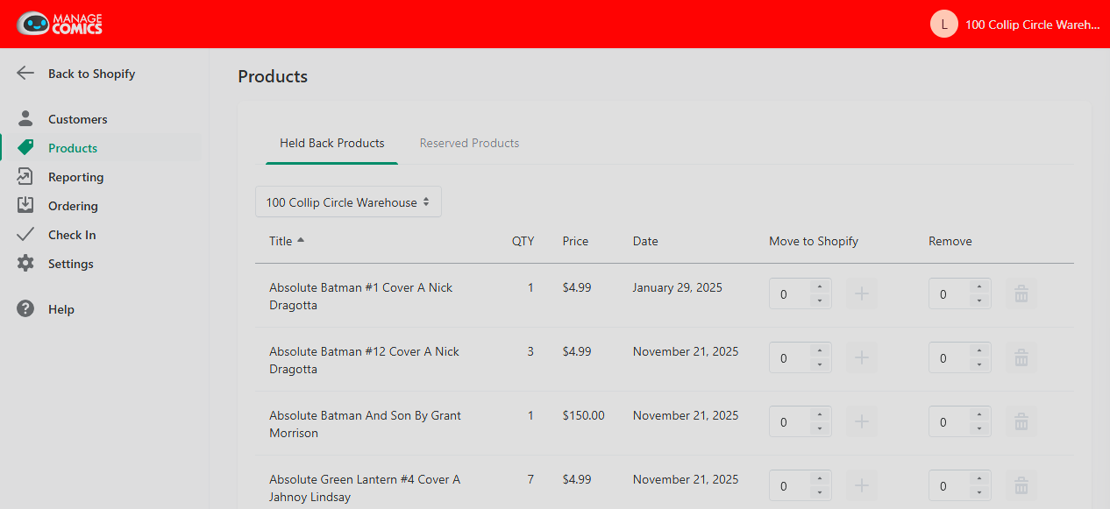
Task: Decrease Remove quantity for Absolute Batman And Son
Action: tap(979, 429)
